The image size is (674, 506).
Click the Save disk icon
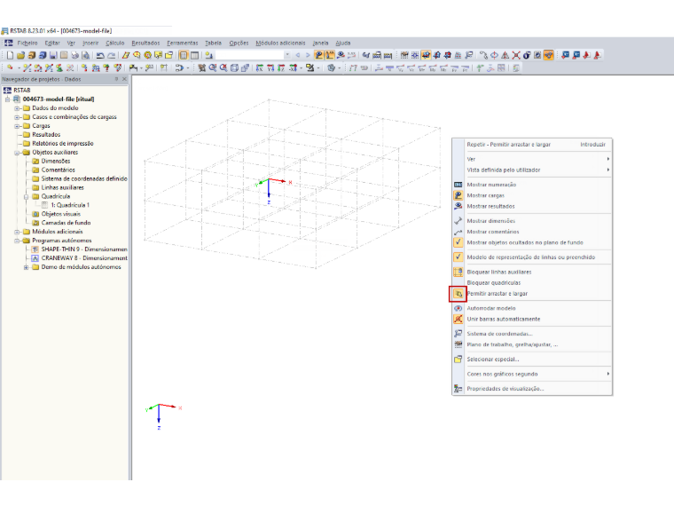(x=53, y=55)
